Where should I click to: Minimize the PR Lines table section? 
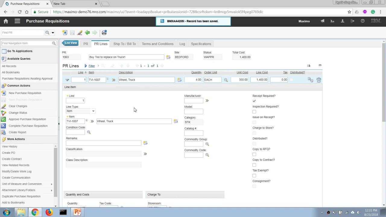click(320, 65)
